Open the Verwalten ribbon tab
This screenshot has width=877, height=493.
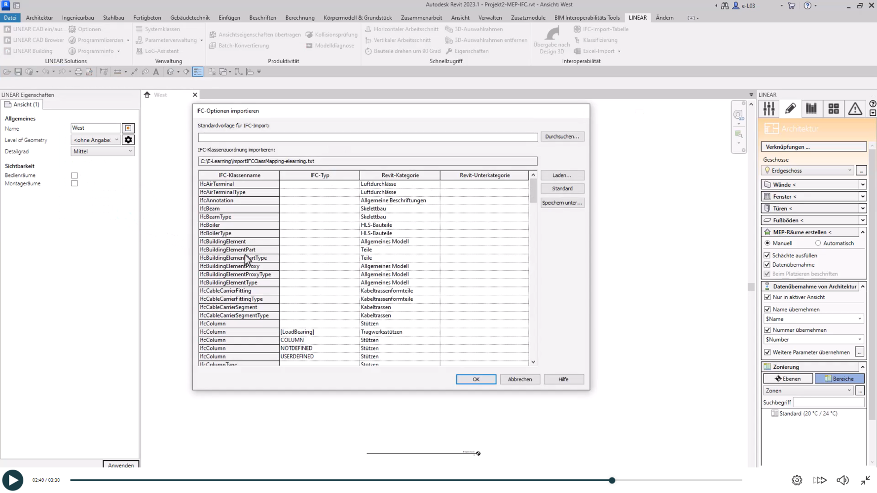(490, 18)
